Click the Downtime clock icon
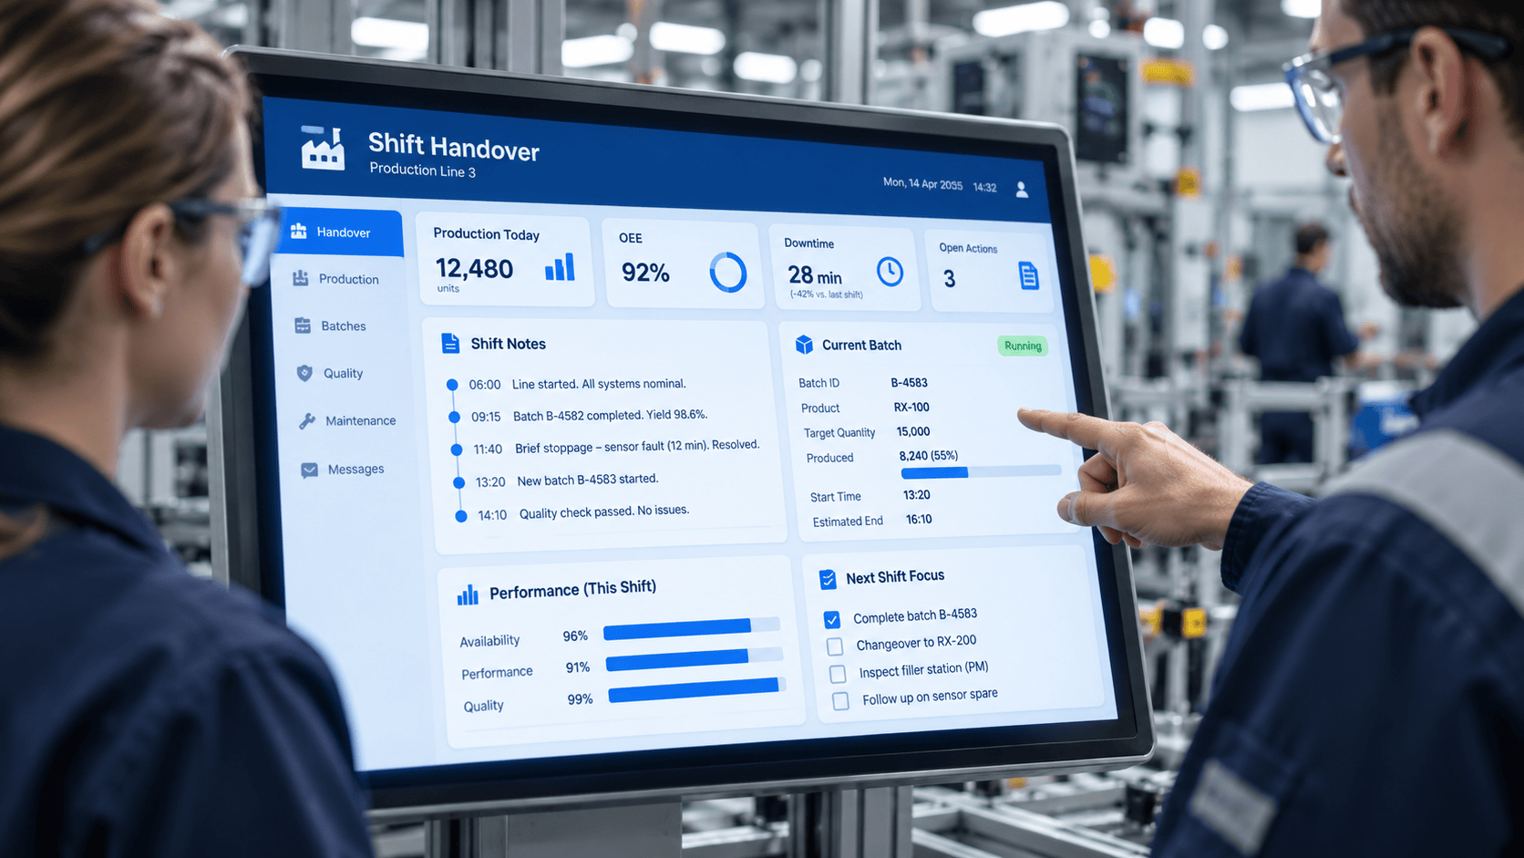The image size is (1524, 858). click(890, 271)
